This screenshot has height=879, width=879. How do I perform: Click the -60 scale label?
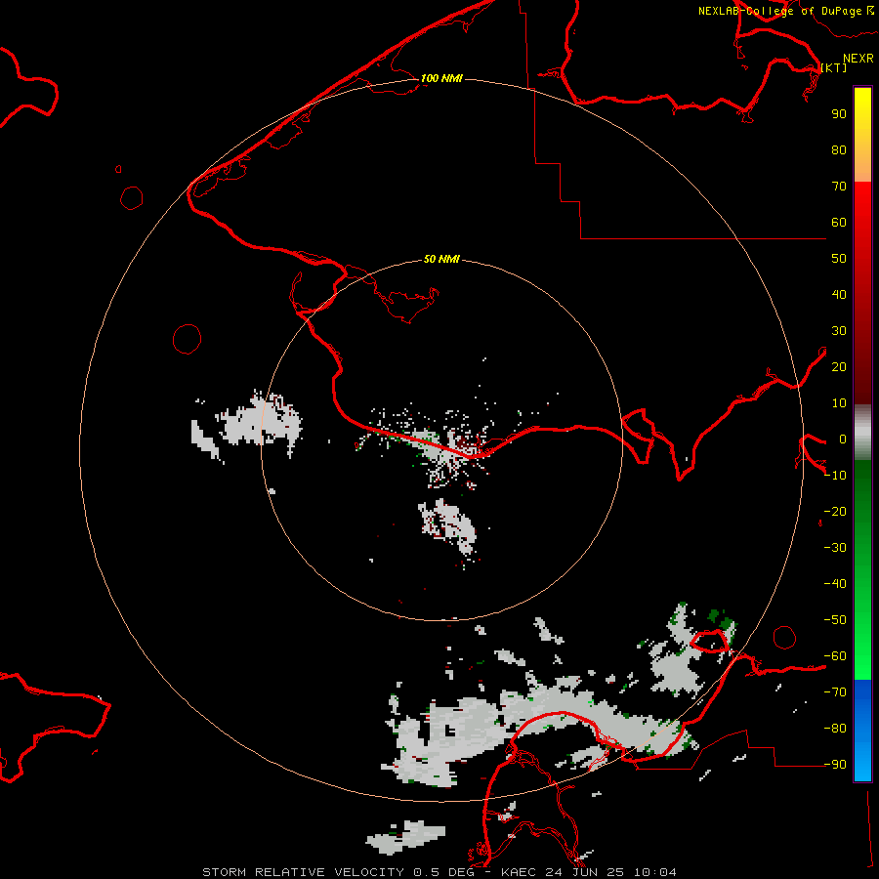pyautogui.click(x=835, y=656)
